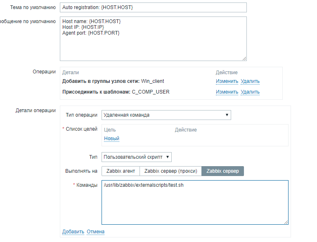Click the Добавить link below commands
The image size is (317, 242).
click(x=73, y=232)
